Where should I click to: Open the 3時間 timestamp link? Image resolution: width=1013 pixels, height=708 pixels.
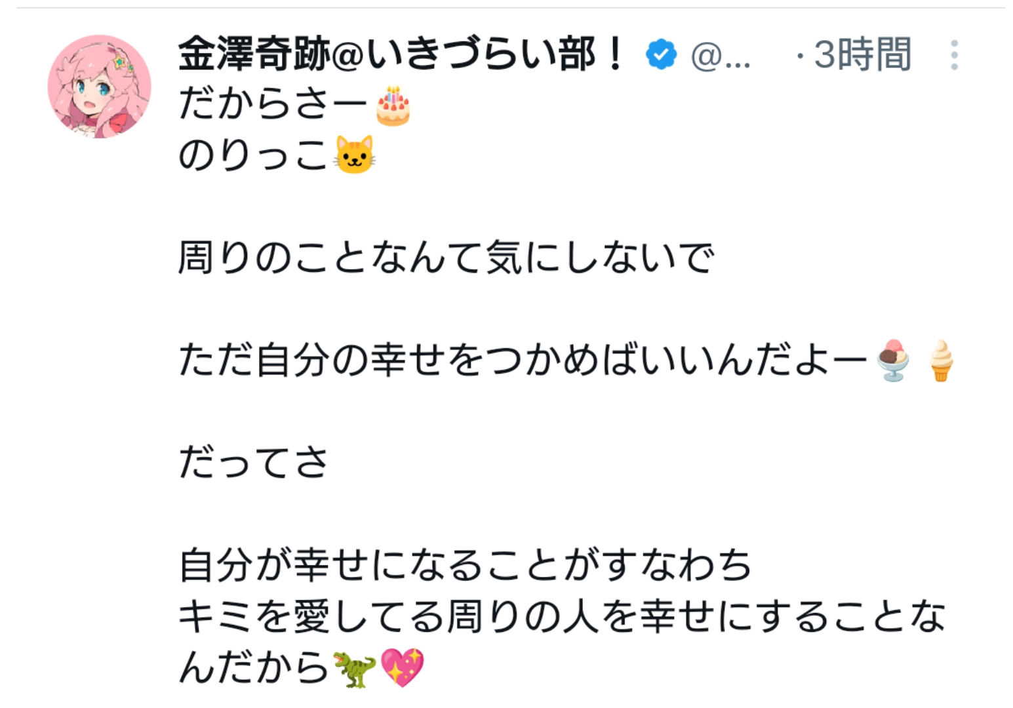tap(862, 54)
